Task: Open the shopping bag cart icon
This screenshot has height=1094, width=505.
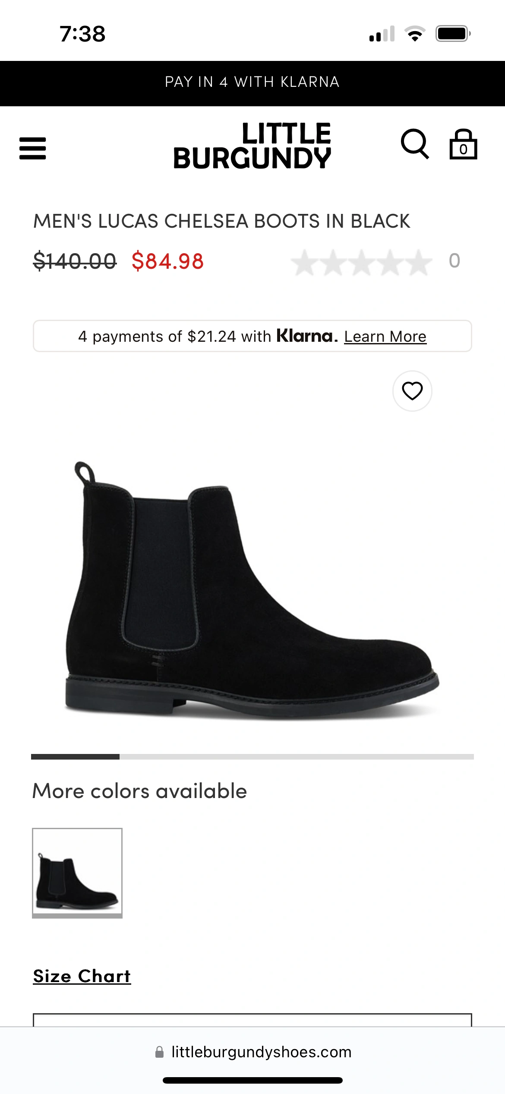Action: tap(463, 144)
